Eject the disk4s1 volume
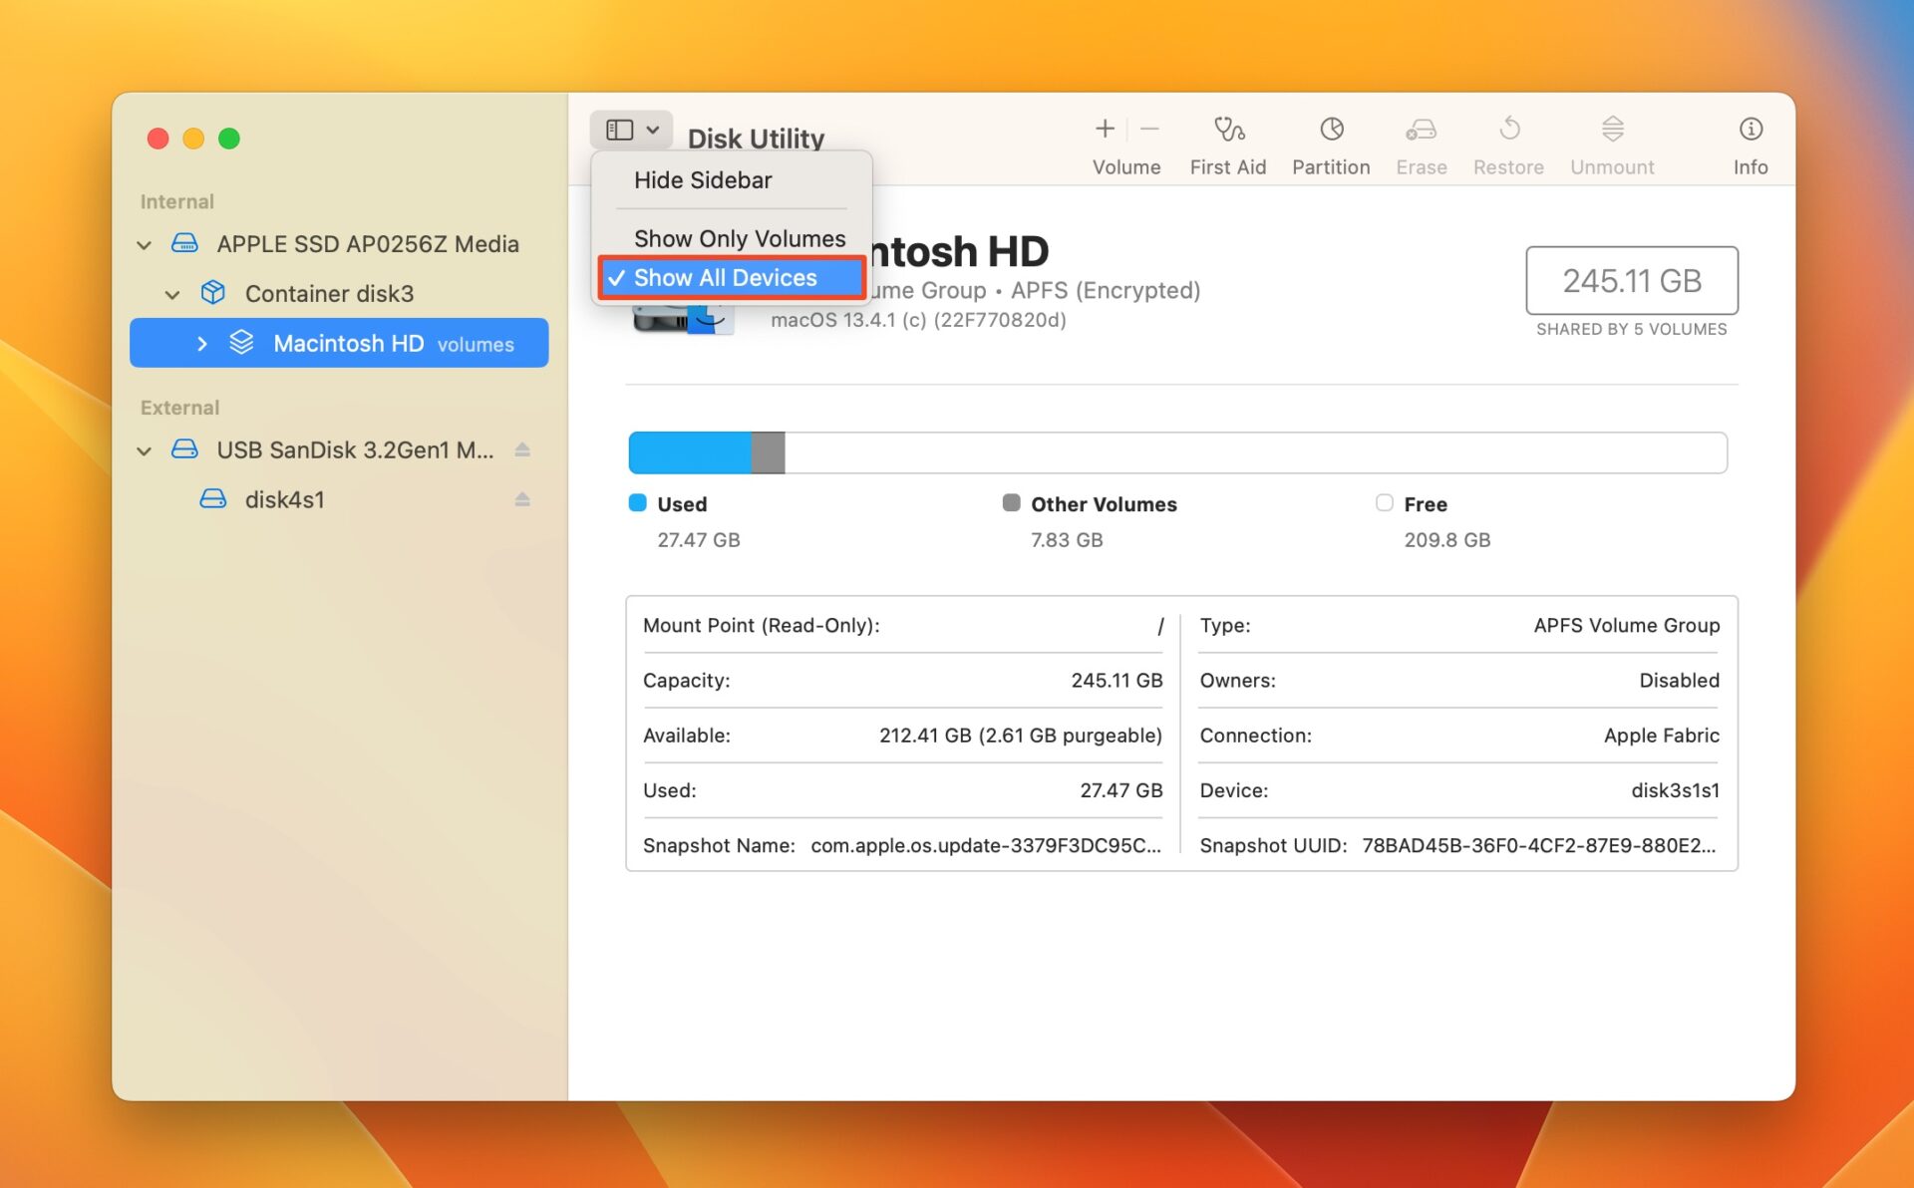Viewport: 1914px width, 1188px height. pos(523,499)
